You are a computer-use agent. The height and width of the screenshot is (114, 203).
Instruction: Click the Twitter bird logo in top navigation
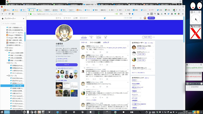point(105,18)
